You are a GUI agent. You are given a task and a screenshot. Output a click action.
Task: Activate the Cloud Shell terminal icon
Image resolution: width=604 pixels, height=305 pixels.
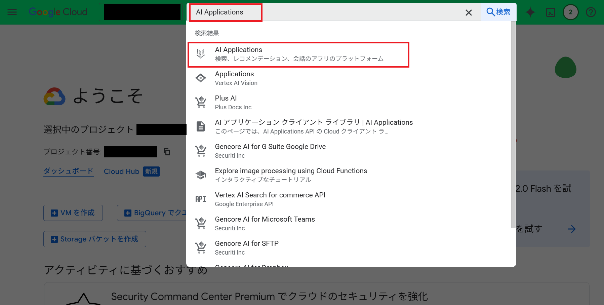551,12
